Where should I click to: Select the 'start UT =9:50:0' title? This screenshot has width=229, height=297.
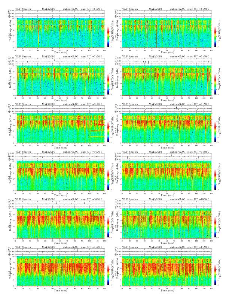(198, 152)
